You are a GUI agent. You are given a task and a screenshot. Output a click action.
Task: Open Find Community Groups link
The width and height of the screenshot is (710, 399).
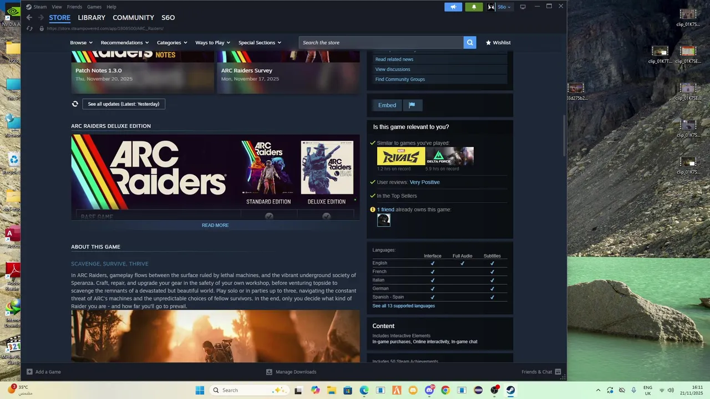(400, 79)
